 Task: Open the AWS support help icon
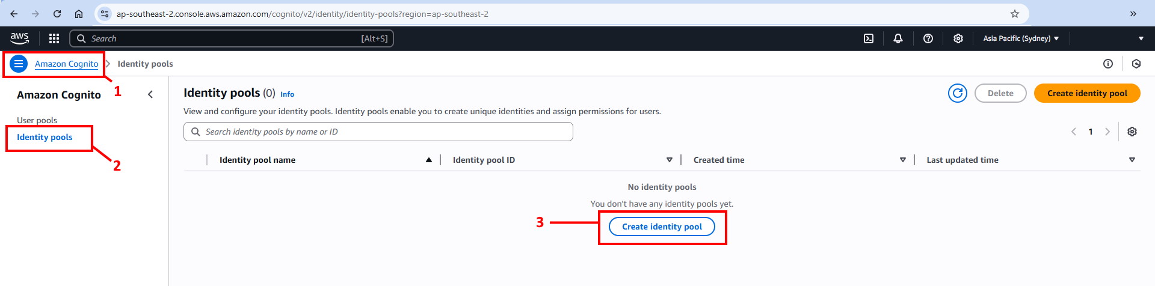point(928,38)
